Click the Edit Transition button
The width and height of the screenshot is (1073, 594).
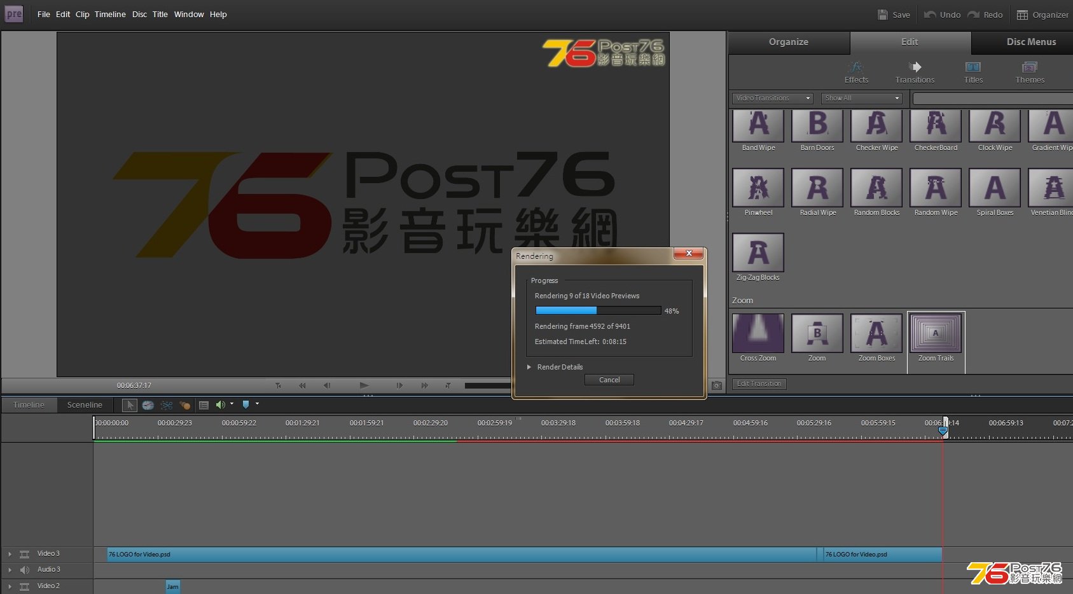[759, 383]
